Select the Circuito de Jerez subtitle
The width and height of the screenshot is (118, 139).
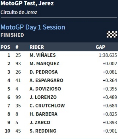click(19, 12)
